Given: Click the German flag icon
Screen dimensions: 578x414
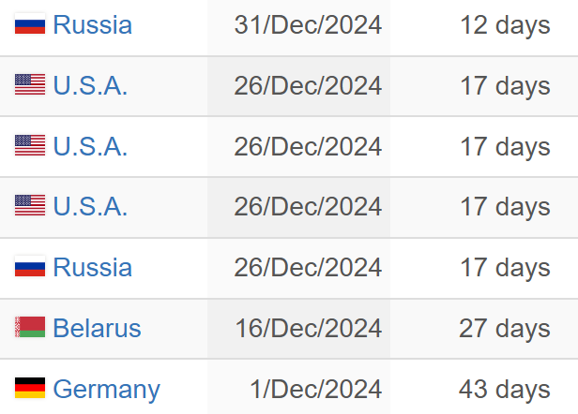Looking at the screenshot, I should click(30, 389).
